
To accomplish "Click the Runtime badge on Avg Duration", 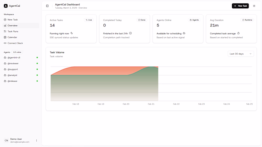I will pyautogui.click(x=247, y=20).
